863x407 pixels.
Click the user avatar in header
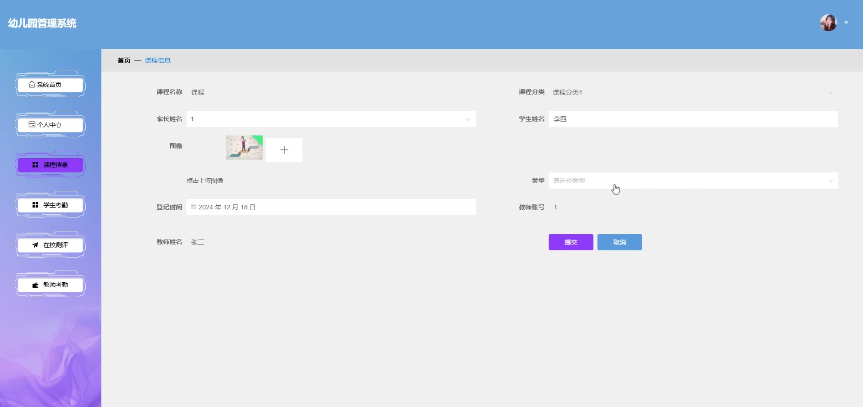coord(828,23)
